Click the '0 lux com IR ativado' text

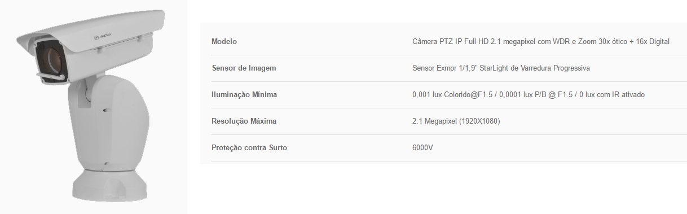tap(612, 95)
